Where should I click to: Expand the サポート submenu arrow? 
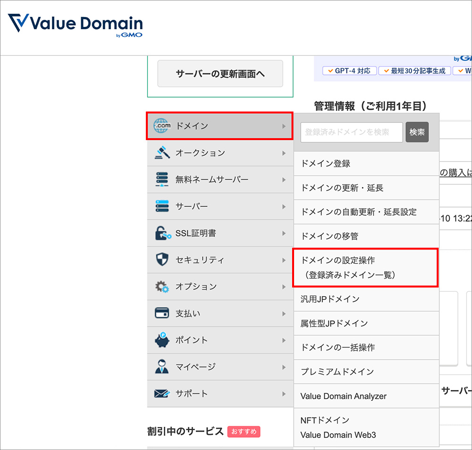coord(284,394)
